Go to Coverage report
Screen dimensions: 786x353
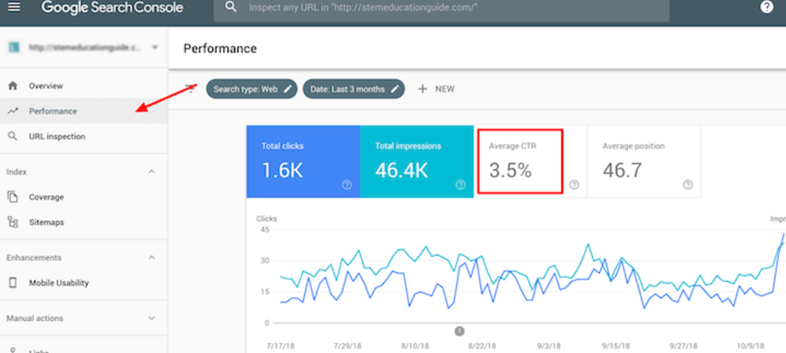pyautogui.click(x=46, y=197)
